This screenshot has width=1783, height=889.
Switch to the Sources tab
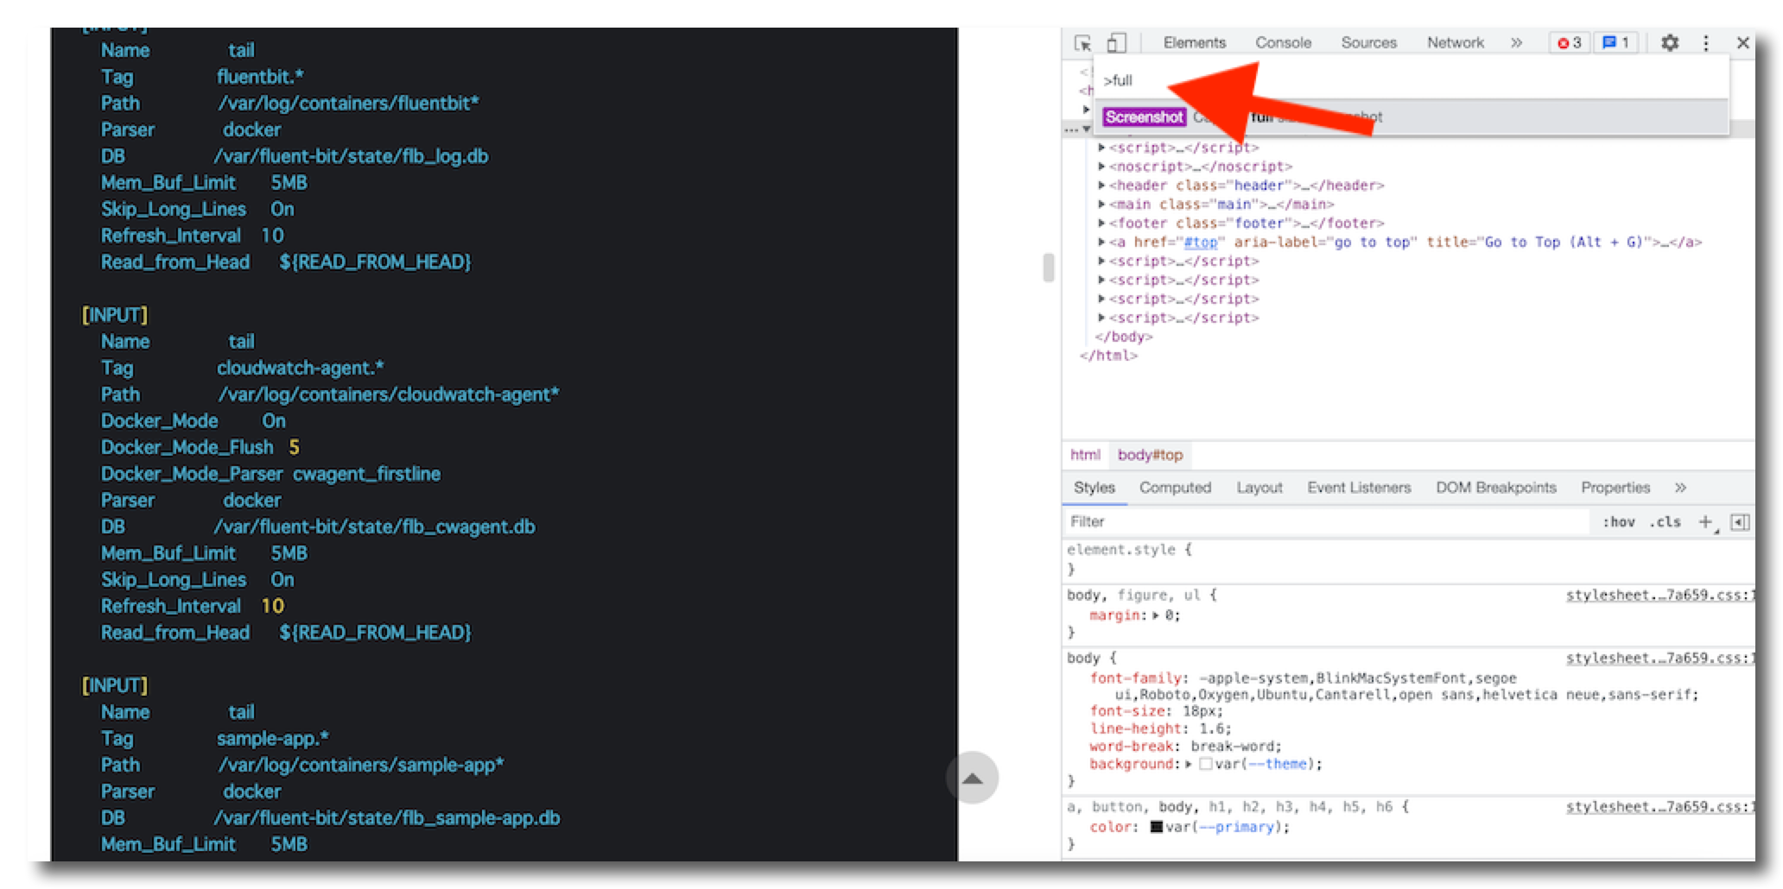pos(1368,42)
